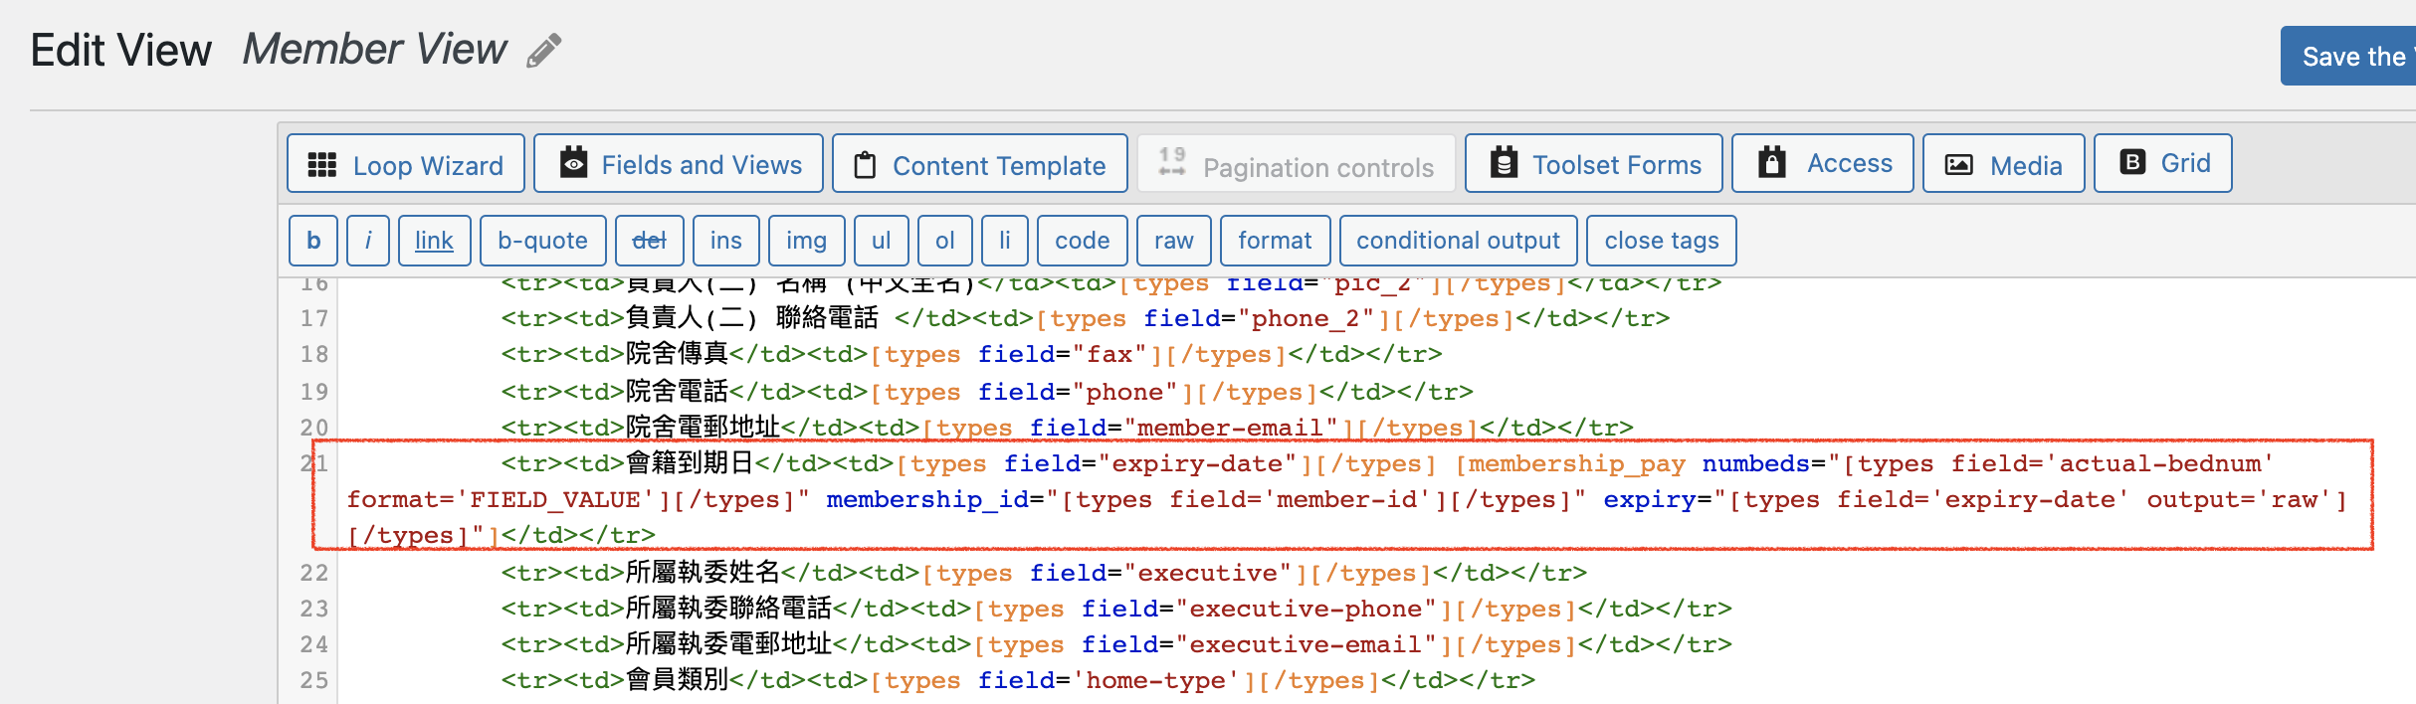Open the Grid button
The height and width of the screenshot is (704, 2416).
pos(2163,164)
